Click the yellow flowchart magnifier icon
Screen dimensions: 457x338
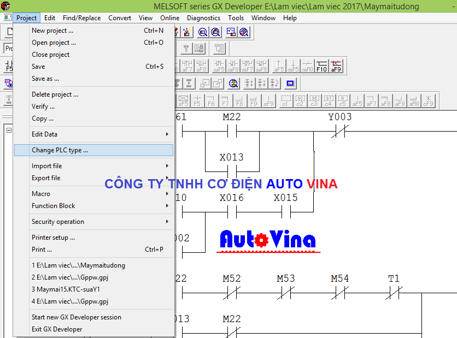click(233, 84)
